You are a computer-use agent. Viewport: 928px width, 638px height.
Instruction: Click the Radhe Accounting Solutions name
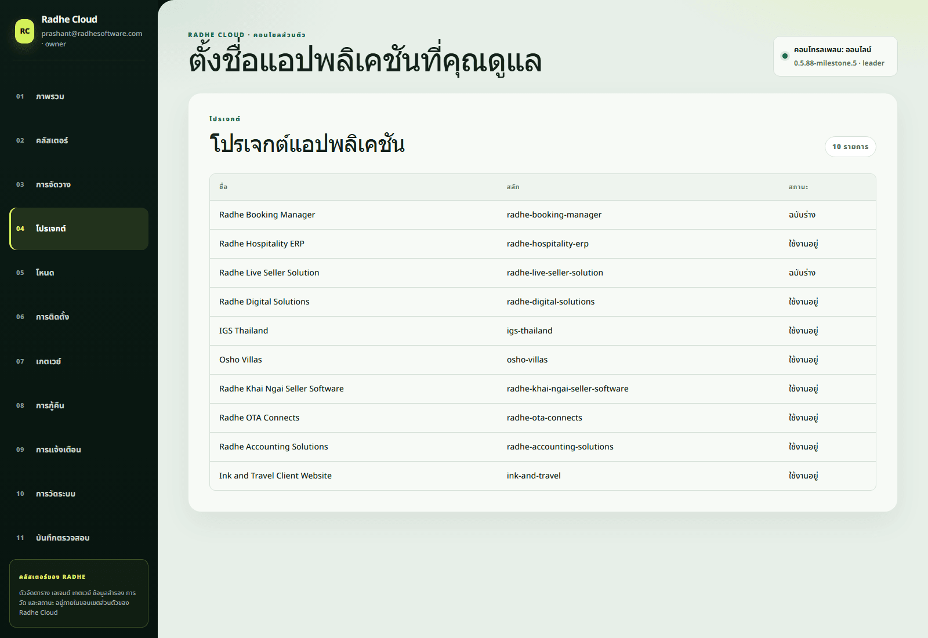[274, 447]
